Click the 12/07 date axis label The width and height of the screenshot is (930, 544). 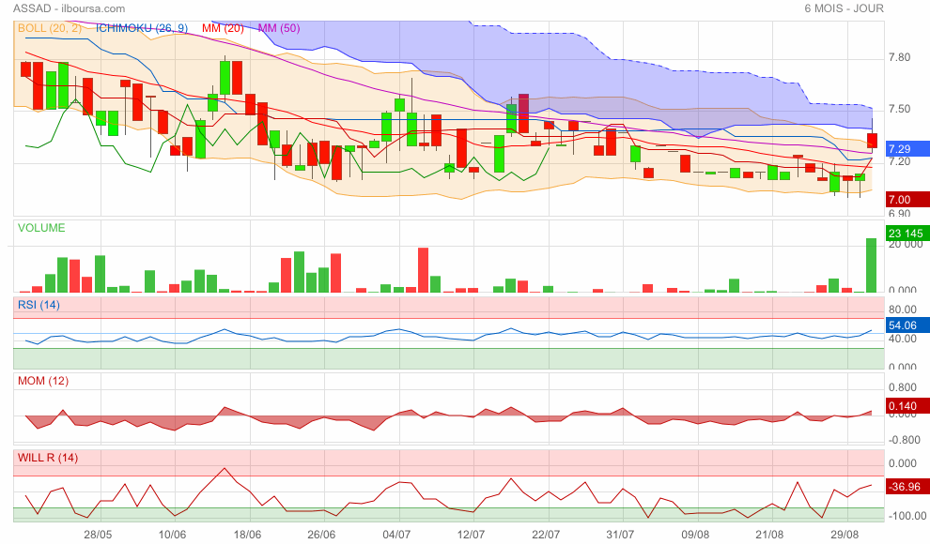(x=471, y=535)
